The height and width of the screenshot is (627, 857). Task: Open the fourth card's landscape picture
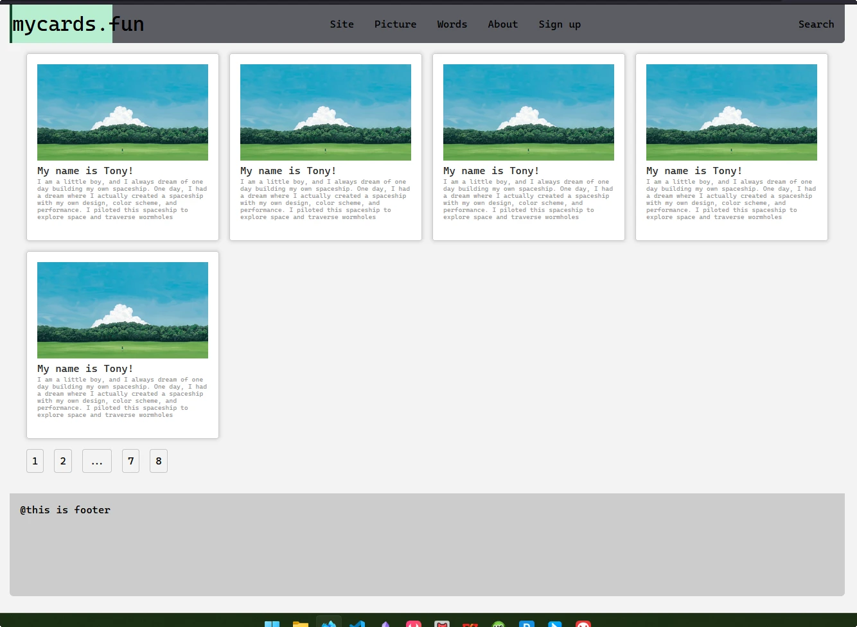pyautogui.click(x=732, y=112)
